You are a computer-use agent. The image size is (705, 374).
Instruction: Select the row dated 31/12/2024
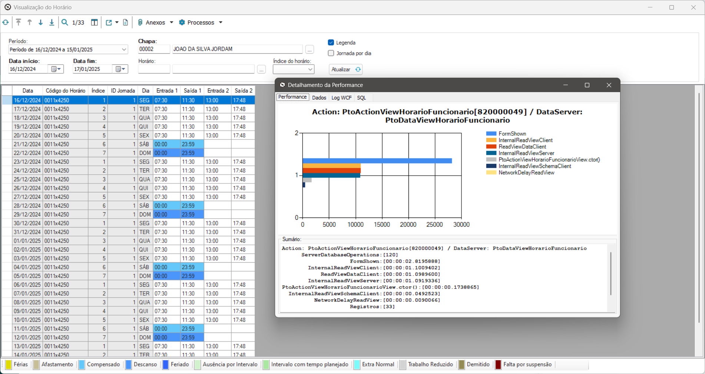[x=128, y=232]
